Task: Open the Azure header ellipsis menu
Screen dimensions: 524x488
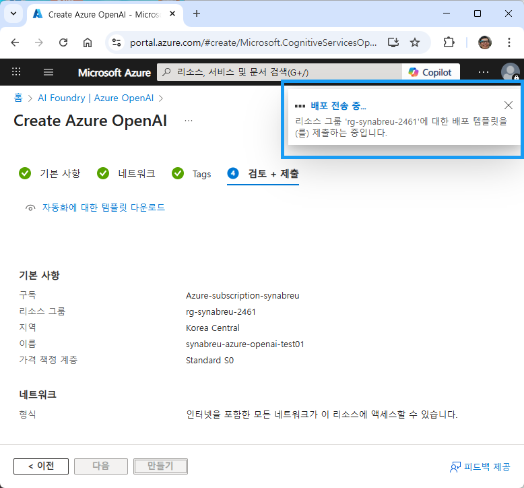Action: [483, 72]
